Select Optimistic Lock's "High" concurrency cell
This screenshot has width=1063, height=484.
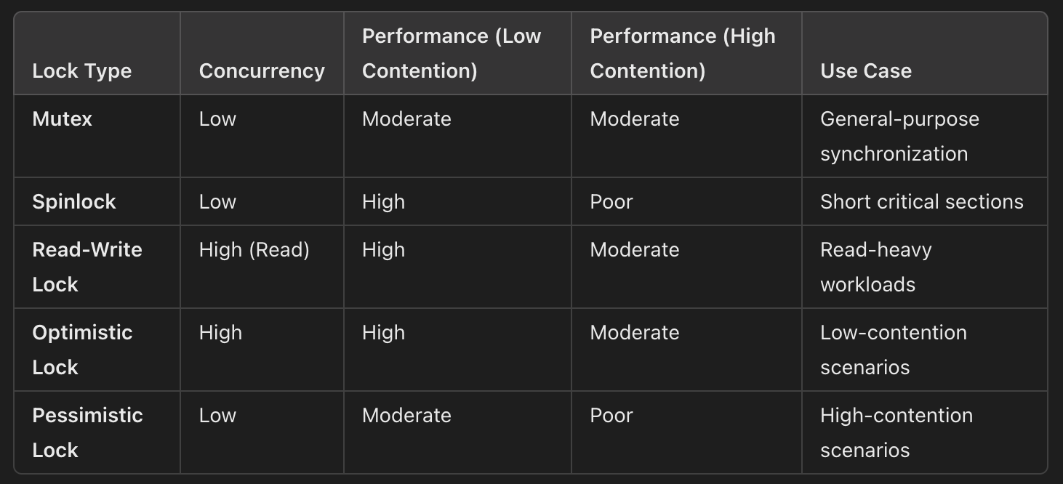pyautogui.click(x=220, y=333)
